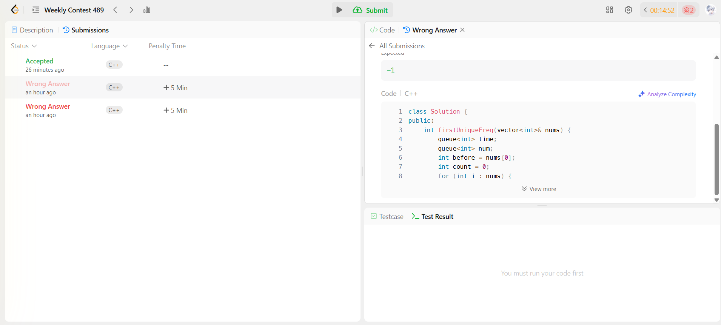Switch to the Description tab

(x=32, y=30)
